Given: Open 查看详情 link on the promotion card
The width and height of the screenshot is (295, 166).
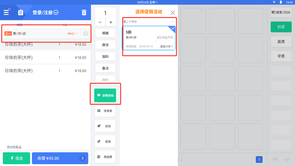Looking at the screenshot, I should point(166,46).
